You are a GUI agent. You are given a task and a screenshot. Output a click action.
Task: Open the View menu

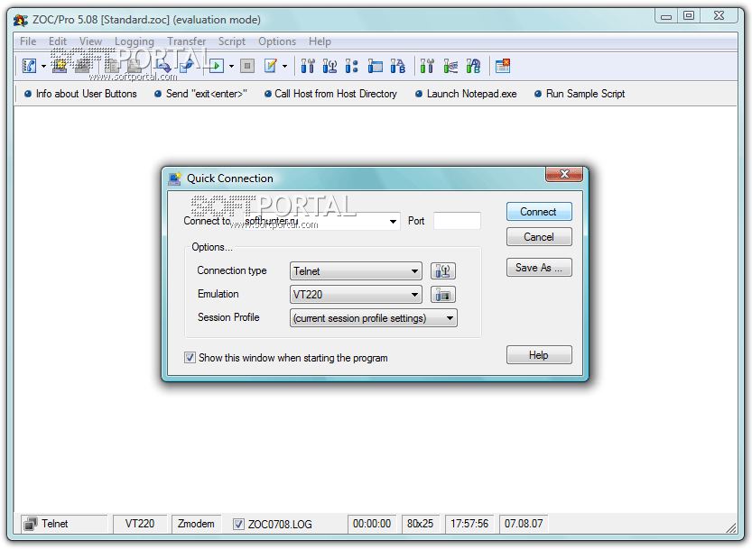(x=90, y=41)
